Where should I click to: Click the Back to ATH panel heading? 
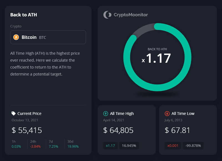point(24,15)
